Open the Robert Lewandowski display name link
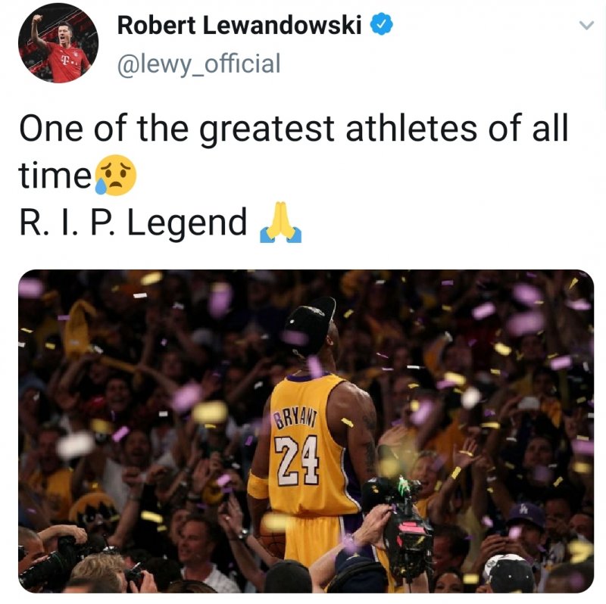 239,25
